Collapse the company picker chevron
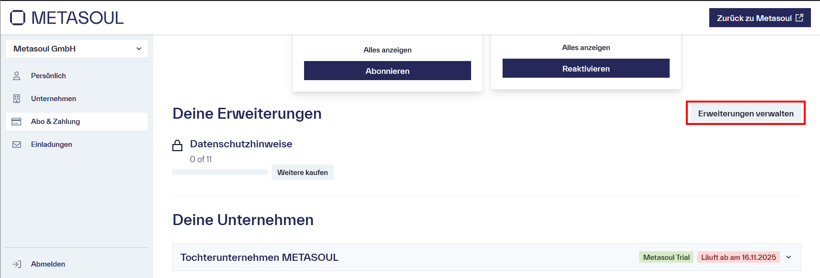The image size is (820, 278). click(x=138, y=48)
